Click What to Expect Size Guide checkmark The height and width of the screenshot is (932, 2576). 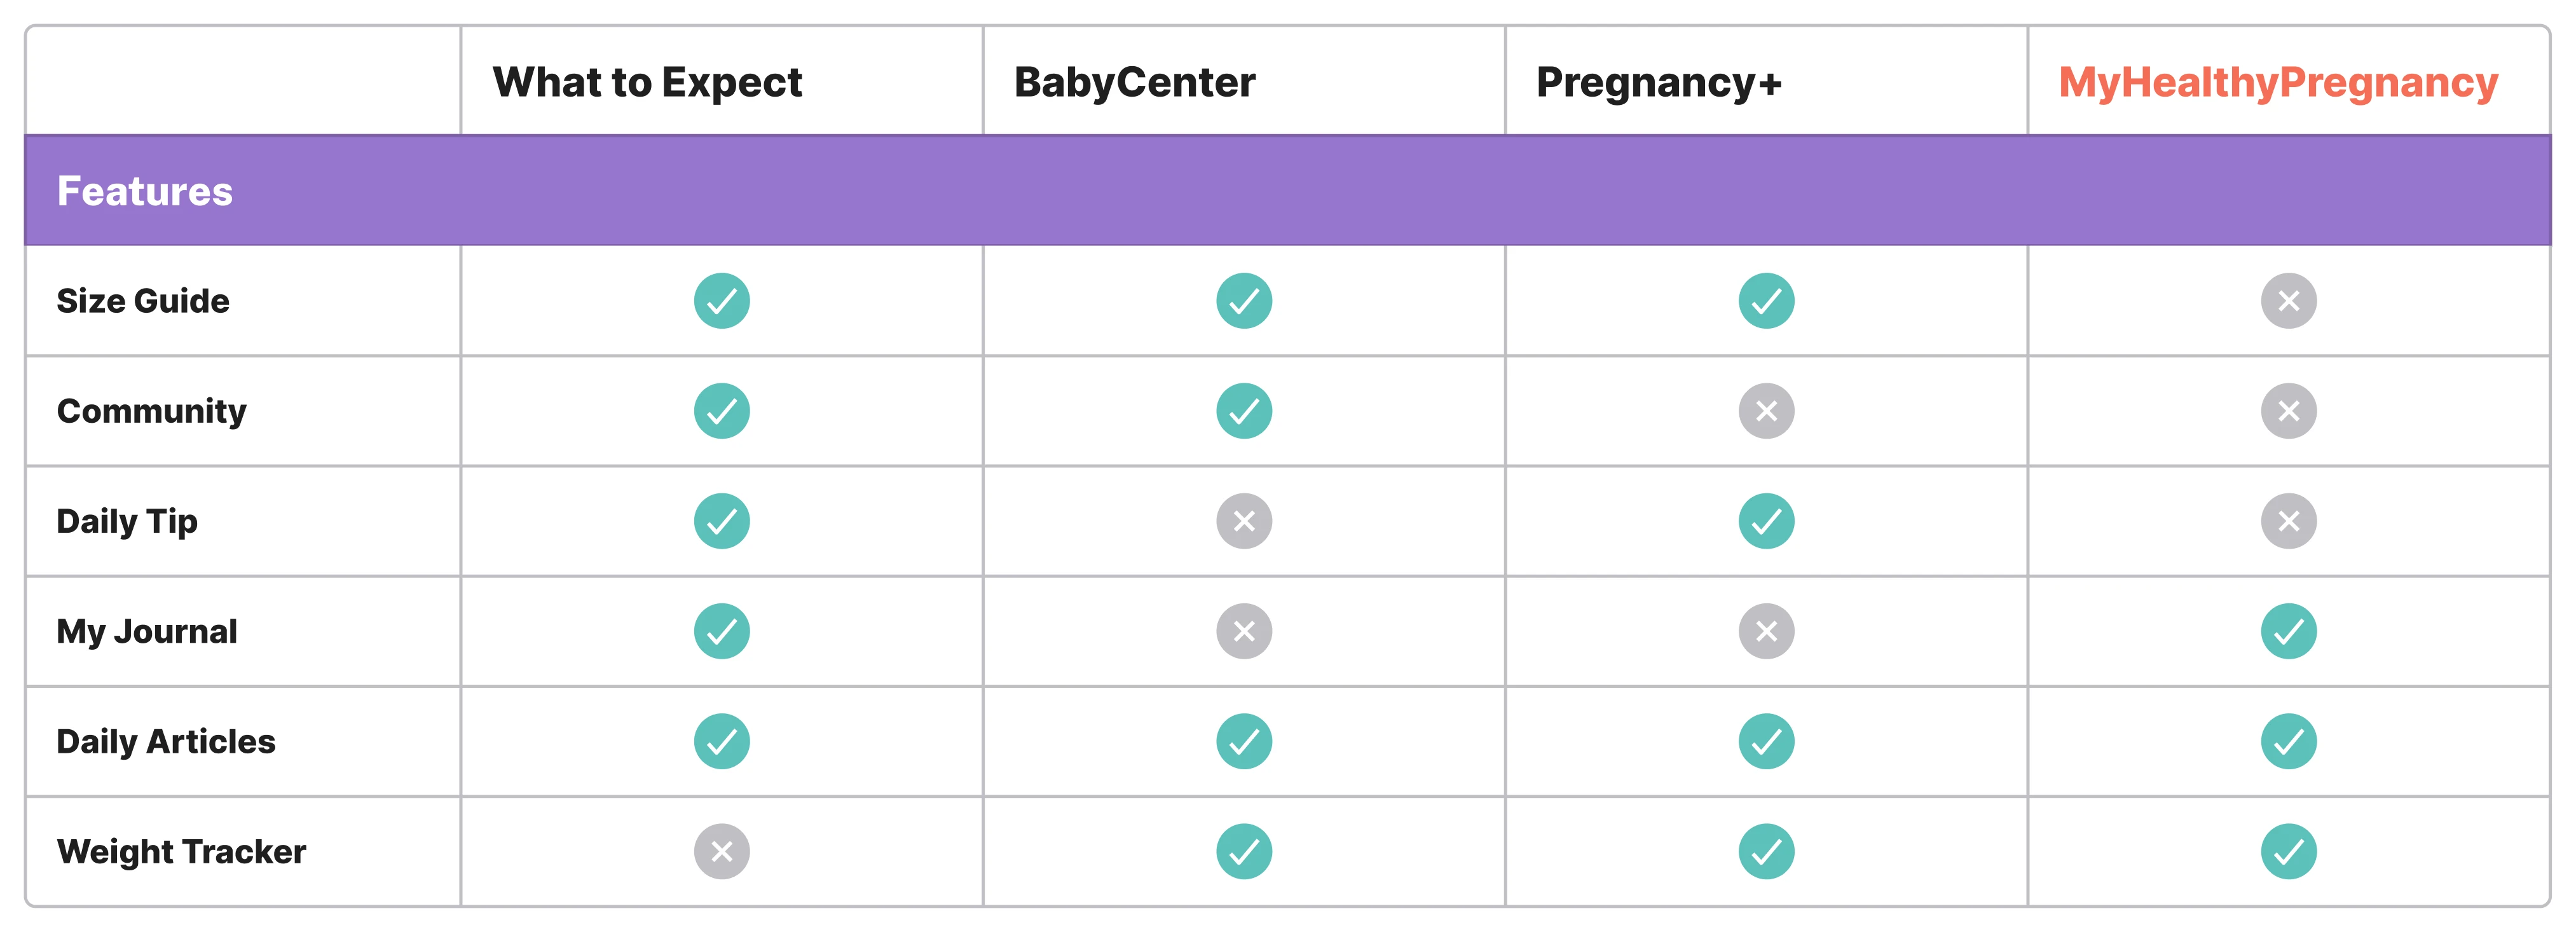[721, 301]
